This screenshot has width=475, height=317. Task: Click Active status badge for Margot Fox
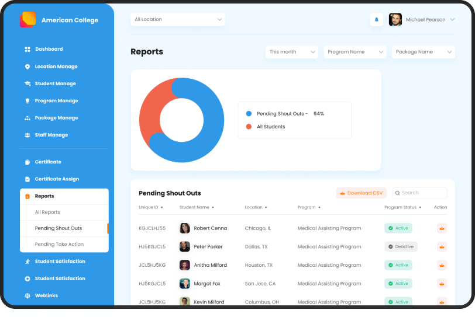(x=398, y=284)
